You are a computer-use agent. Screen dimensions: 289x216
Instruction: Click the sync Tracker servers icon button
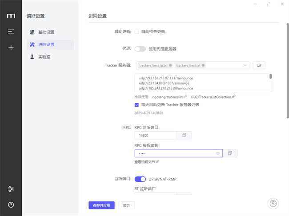point(259,65)
